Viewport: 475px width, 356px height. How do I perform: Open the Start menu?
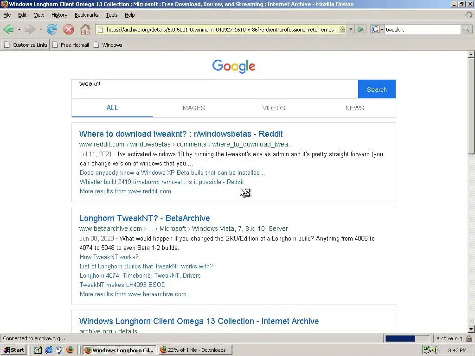[13, 350]
